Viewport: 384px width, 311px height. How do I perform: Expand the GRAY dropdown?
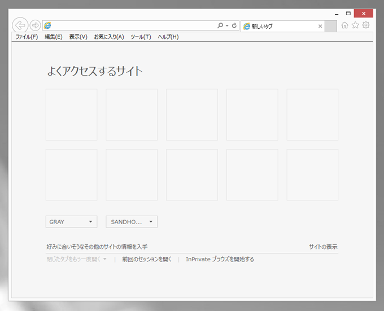click(72, 222)
